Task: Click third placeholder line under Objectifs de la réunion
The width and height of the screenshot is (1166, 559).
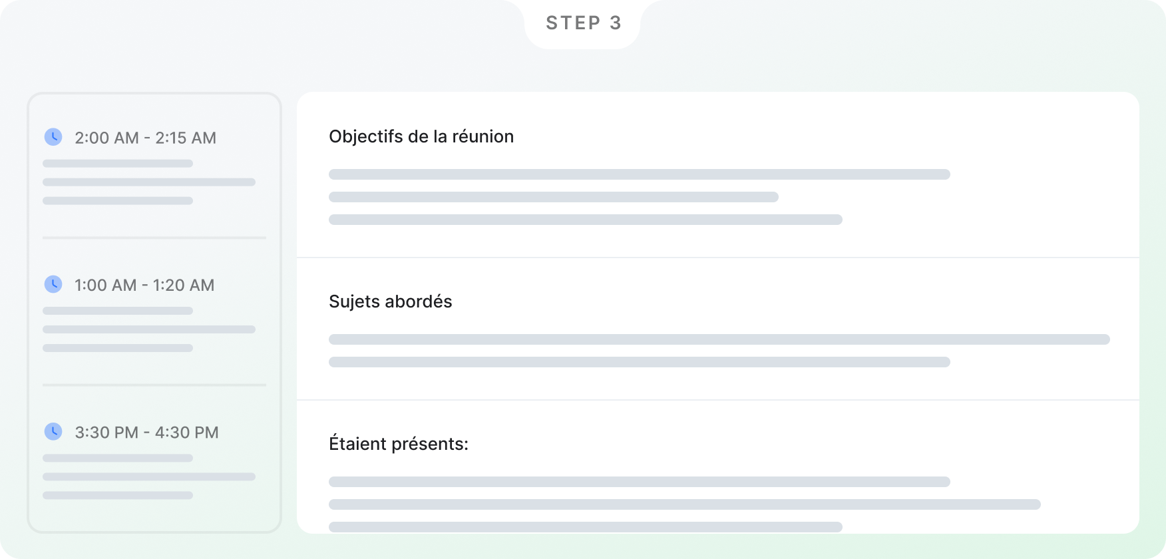Action: (586, 220)
